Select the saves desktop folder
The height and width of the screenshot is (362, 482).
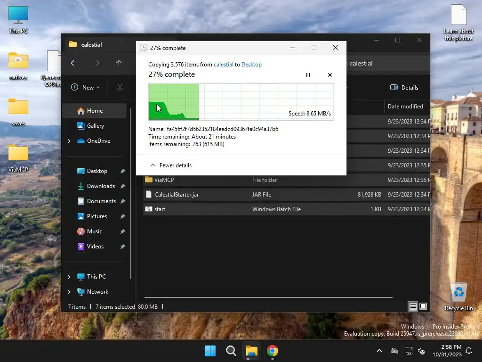click(18, 113)
